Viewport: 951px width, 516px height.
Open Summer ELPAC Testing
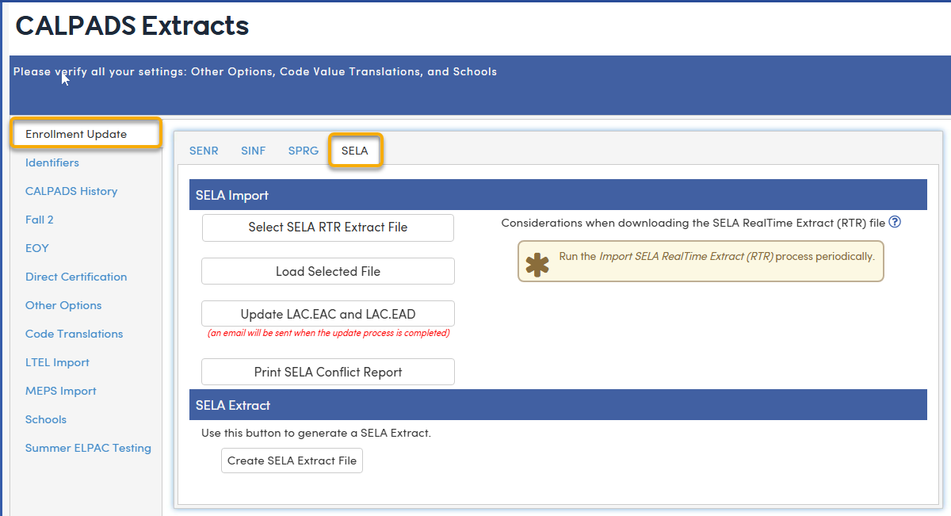tap(88, 448)
